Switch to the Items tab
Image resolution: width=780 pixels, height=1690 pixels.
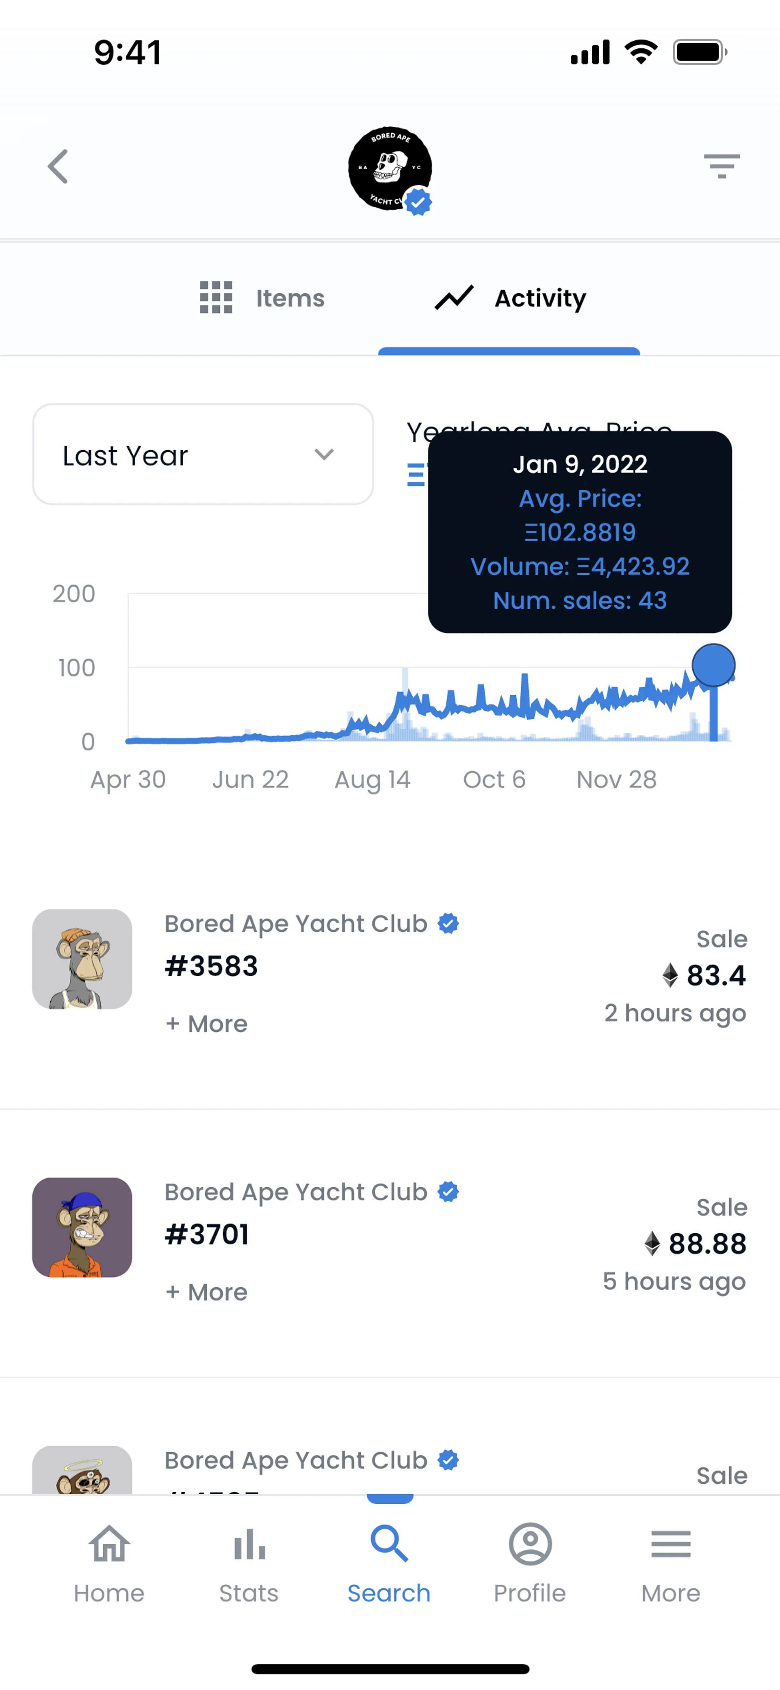point(262,299)
